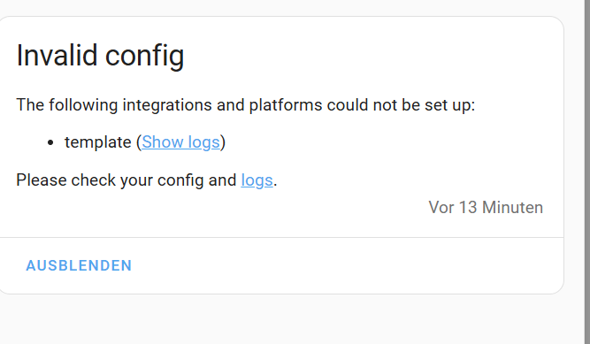Screen dimensions: 590x344
Task: Click the closing parenthesis after Show logs
Action: (x=223, y=142)
